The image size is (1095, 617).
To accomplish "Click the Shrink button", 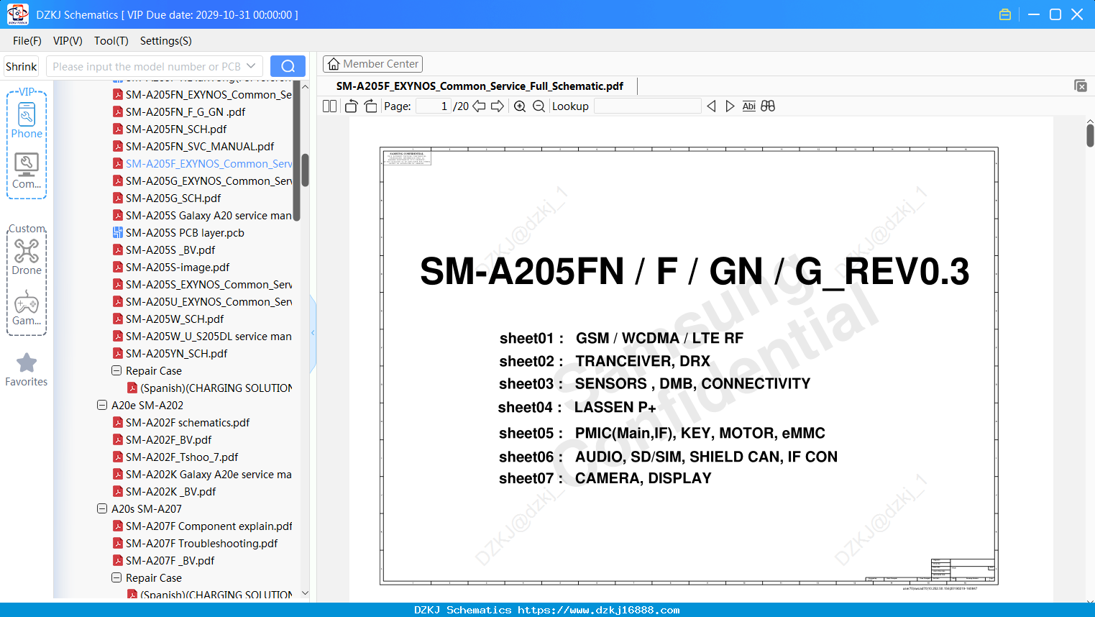I will pos(22,66).
